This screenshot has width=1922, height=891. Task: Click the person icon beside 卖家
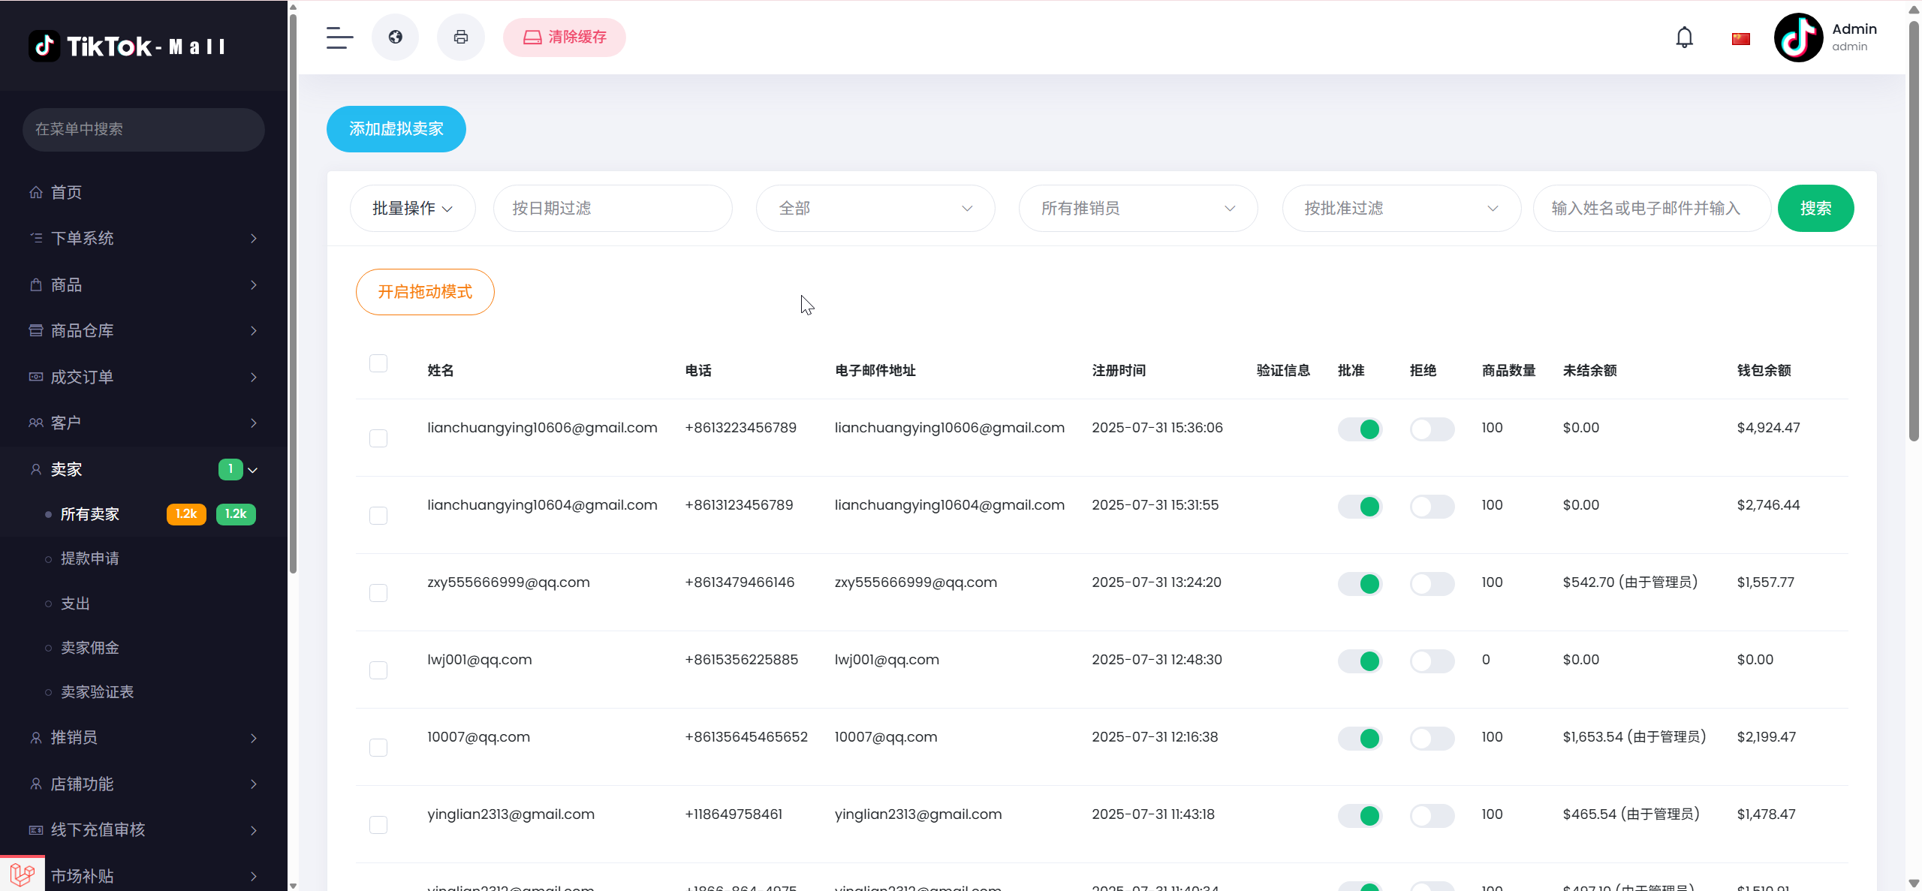coord(36,469)
